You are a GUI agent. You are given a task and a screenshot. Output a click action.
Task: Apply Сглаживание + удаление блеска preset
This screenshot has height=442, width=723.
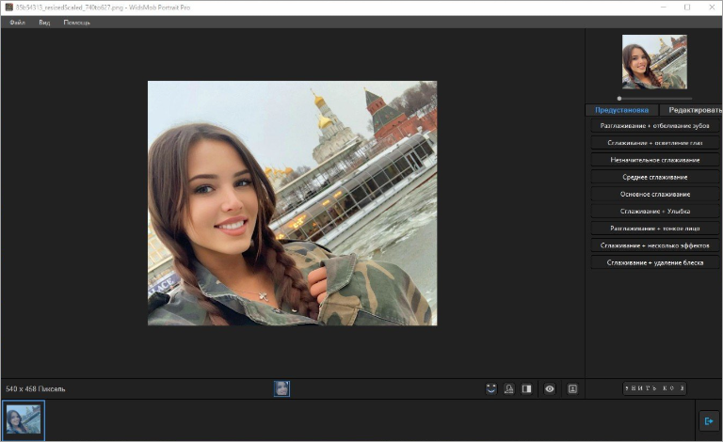[x=655, y=262]
